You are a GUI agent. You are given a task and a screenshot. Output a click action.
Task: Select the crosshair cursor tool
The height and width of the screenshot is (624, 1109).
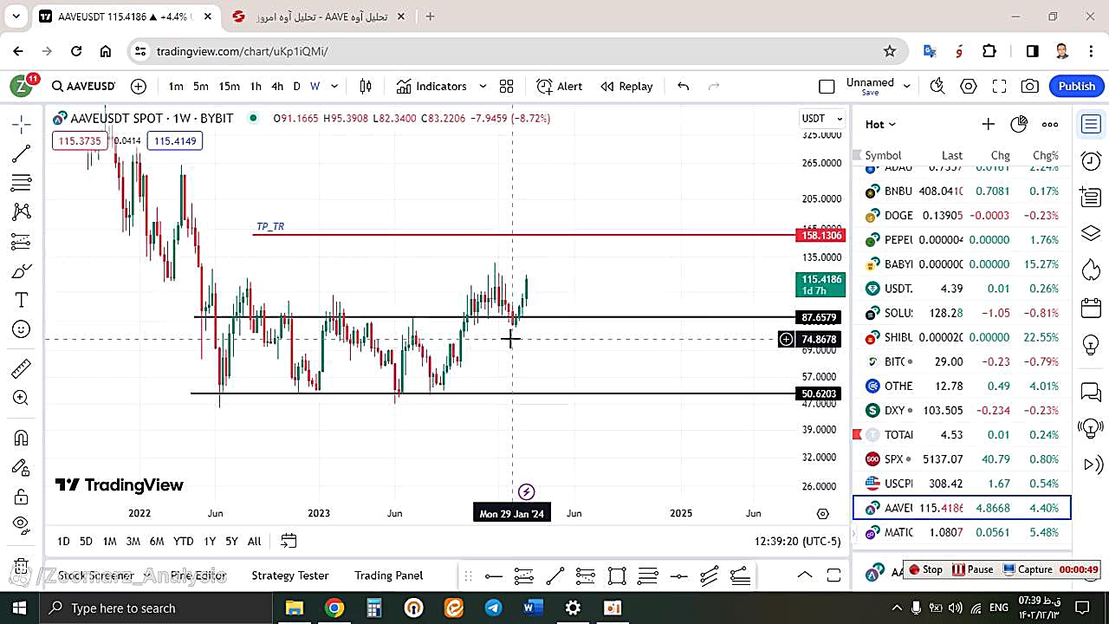(22, 124)
